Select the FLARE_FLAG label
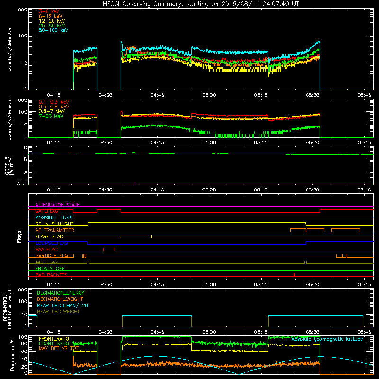The image size is (379, 379). (49, 236)
